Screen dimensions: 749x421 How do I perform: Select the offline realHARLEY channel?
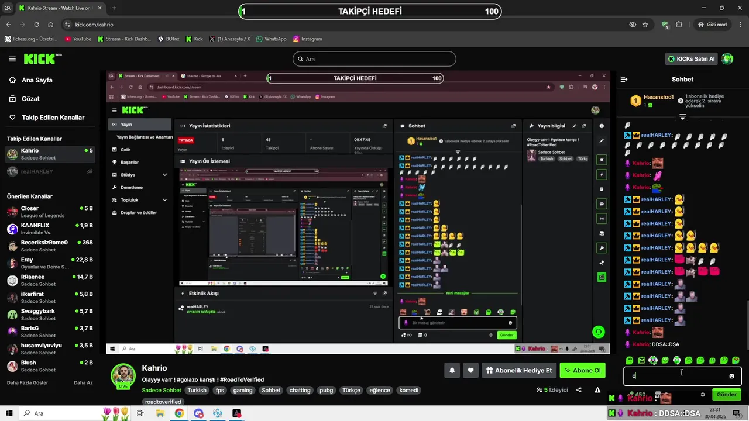[x=49, y=171]
